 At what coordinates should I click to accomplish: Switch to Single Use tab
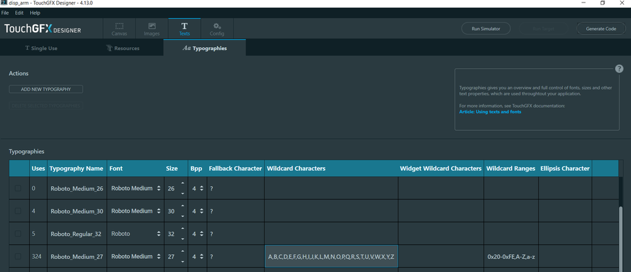pos(41,48)
